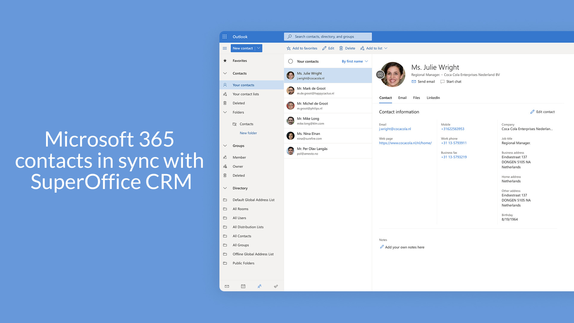Toggle the select-all circle for Your contacts
The height and width of the screenshot is (323, 574).
[290, 61]
